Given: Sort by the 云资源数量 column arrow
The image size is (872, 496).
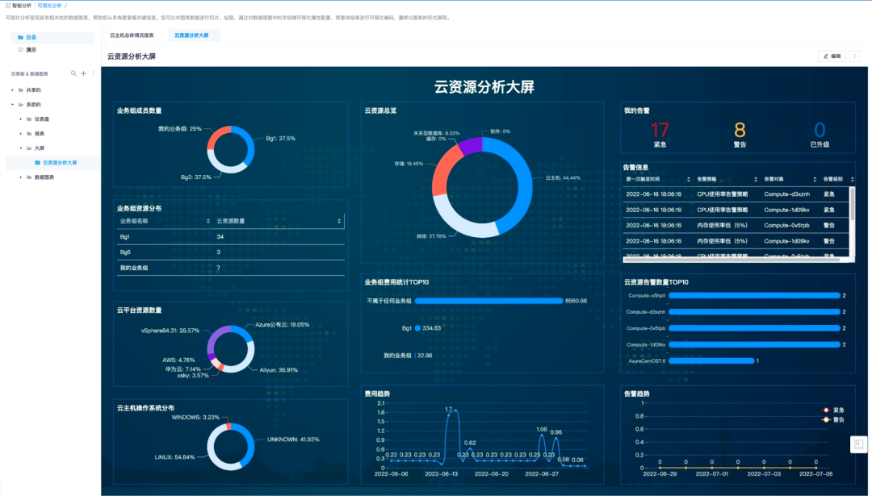Looking at the screenshot, I should point(338,221).
